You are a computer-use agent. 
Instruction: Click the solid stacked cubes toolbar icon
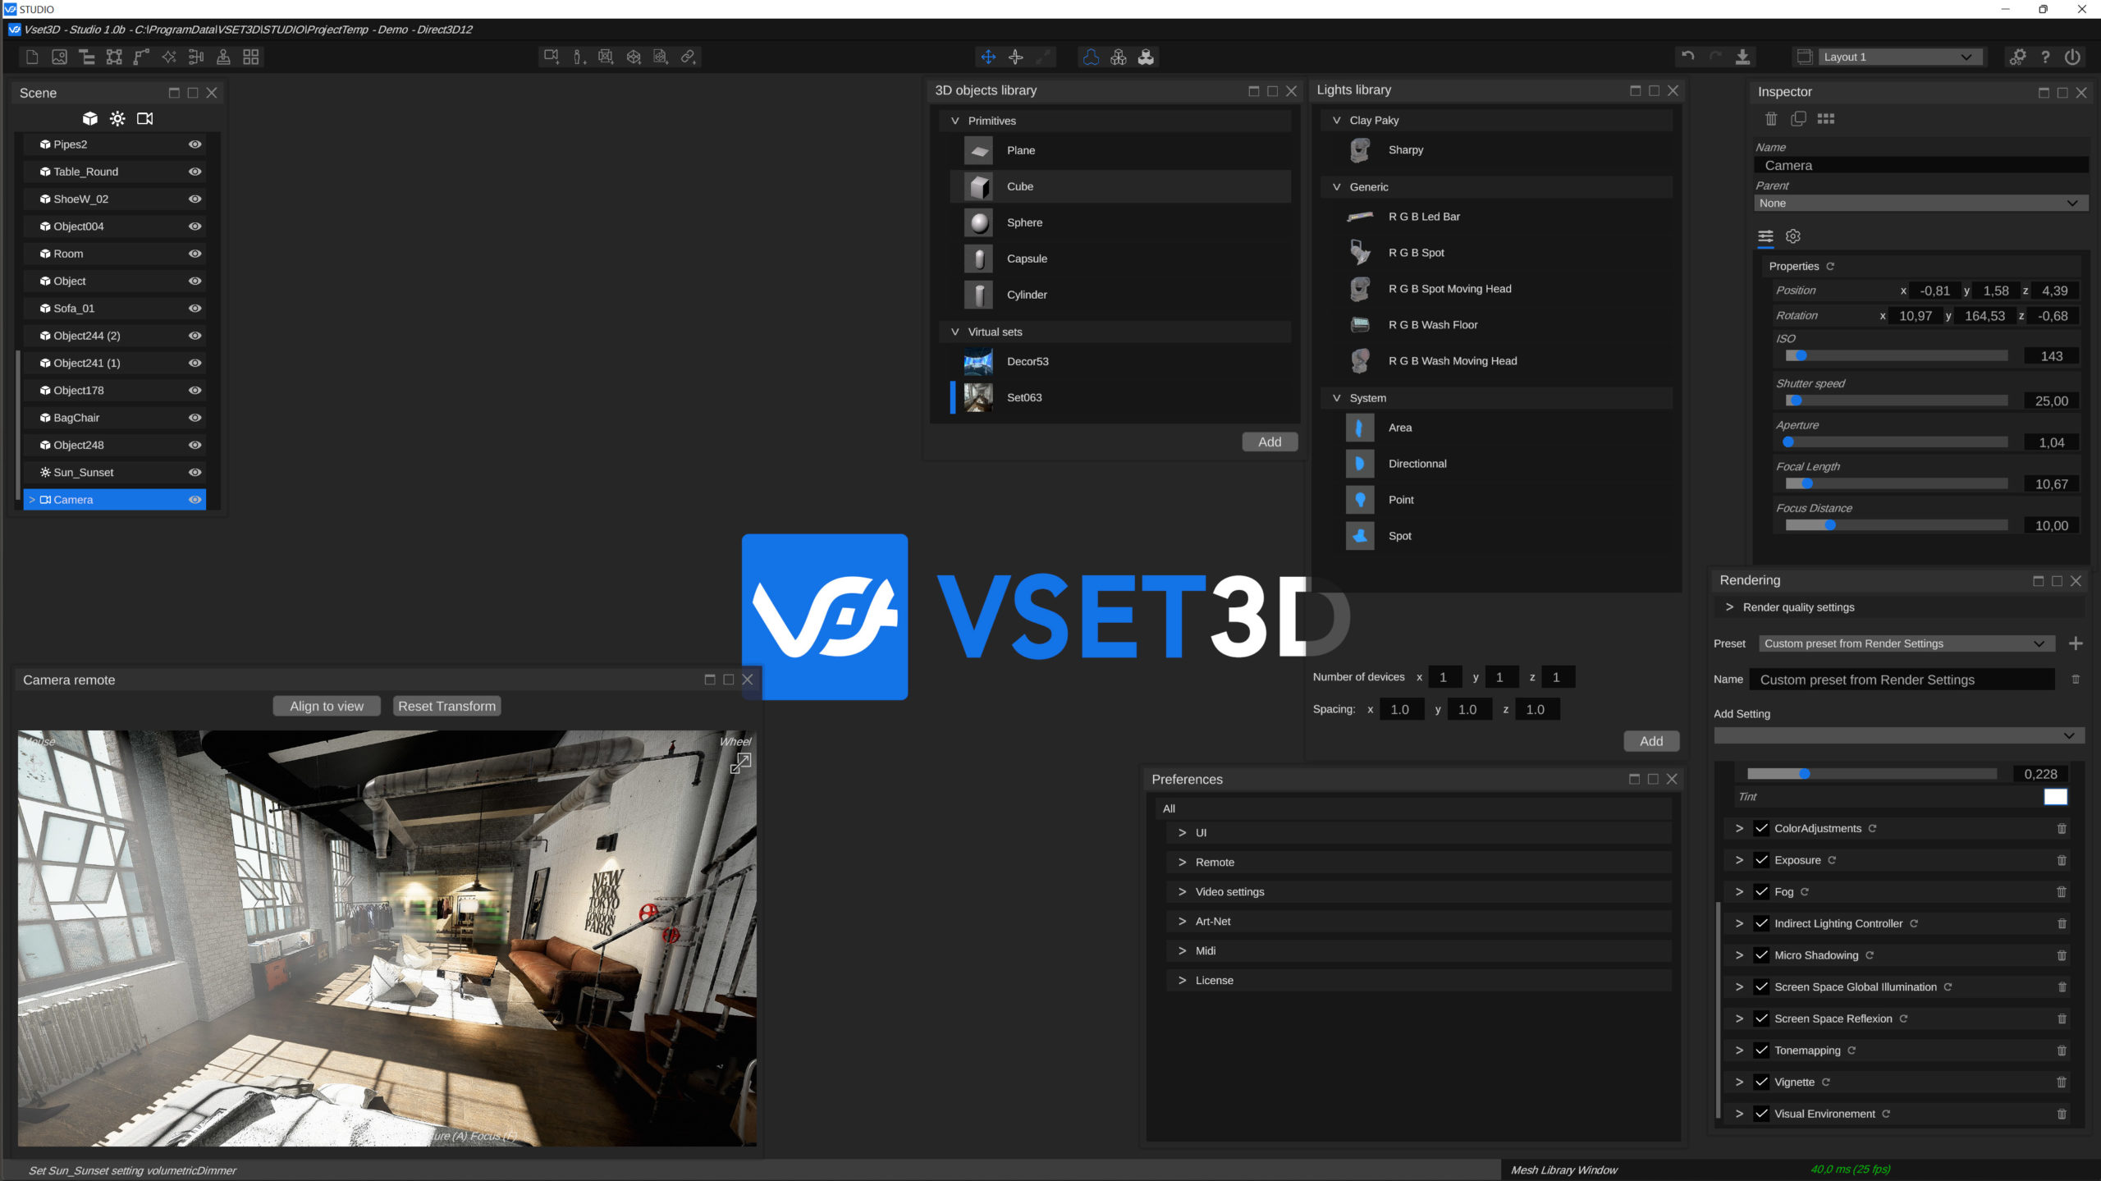[1146, 57]
